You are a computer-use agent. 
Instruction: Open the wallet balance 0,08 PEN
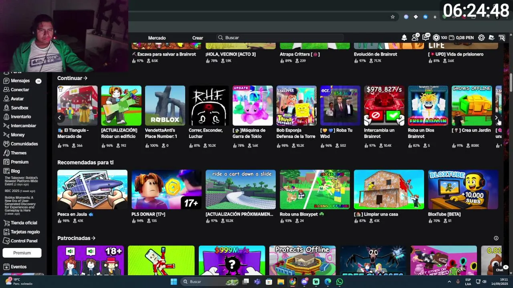[x=461, y=38]
